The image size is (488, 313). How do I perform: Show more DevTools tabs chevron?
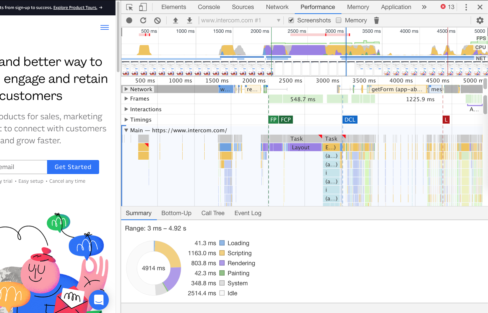click(424, 7)
